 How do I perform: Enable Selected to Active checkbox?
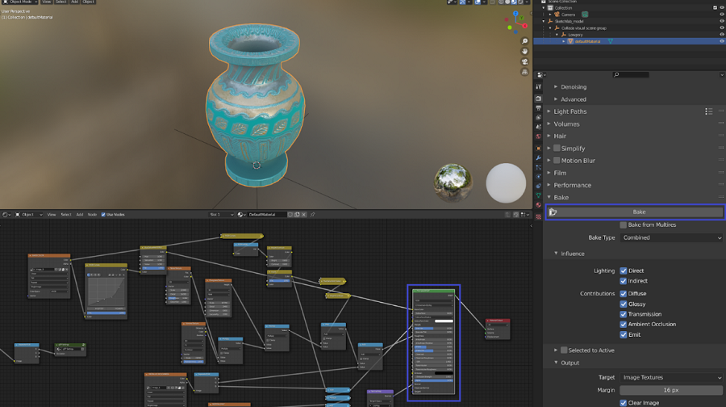[564, 350]
